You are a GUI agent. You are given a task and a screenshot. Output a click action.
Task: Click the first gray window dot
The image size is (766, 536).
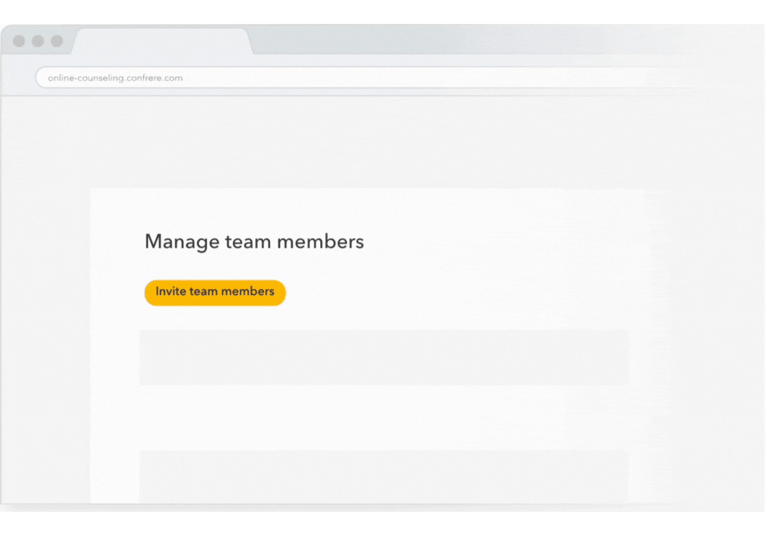[x=19, y=41]
